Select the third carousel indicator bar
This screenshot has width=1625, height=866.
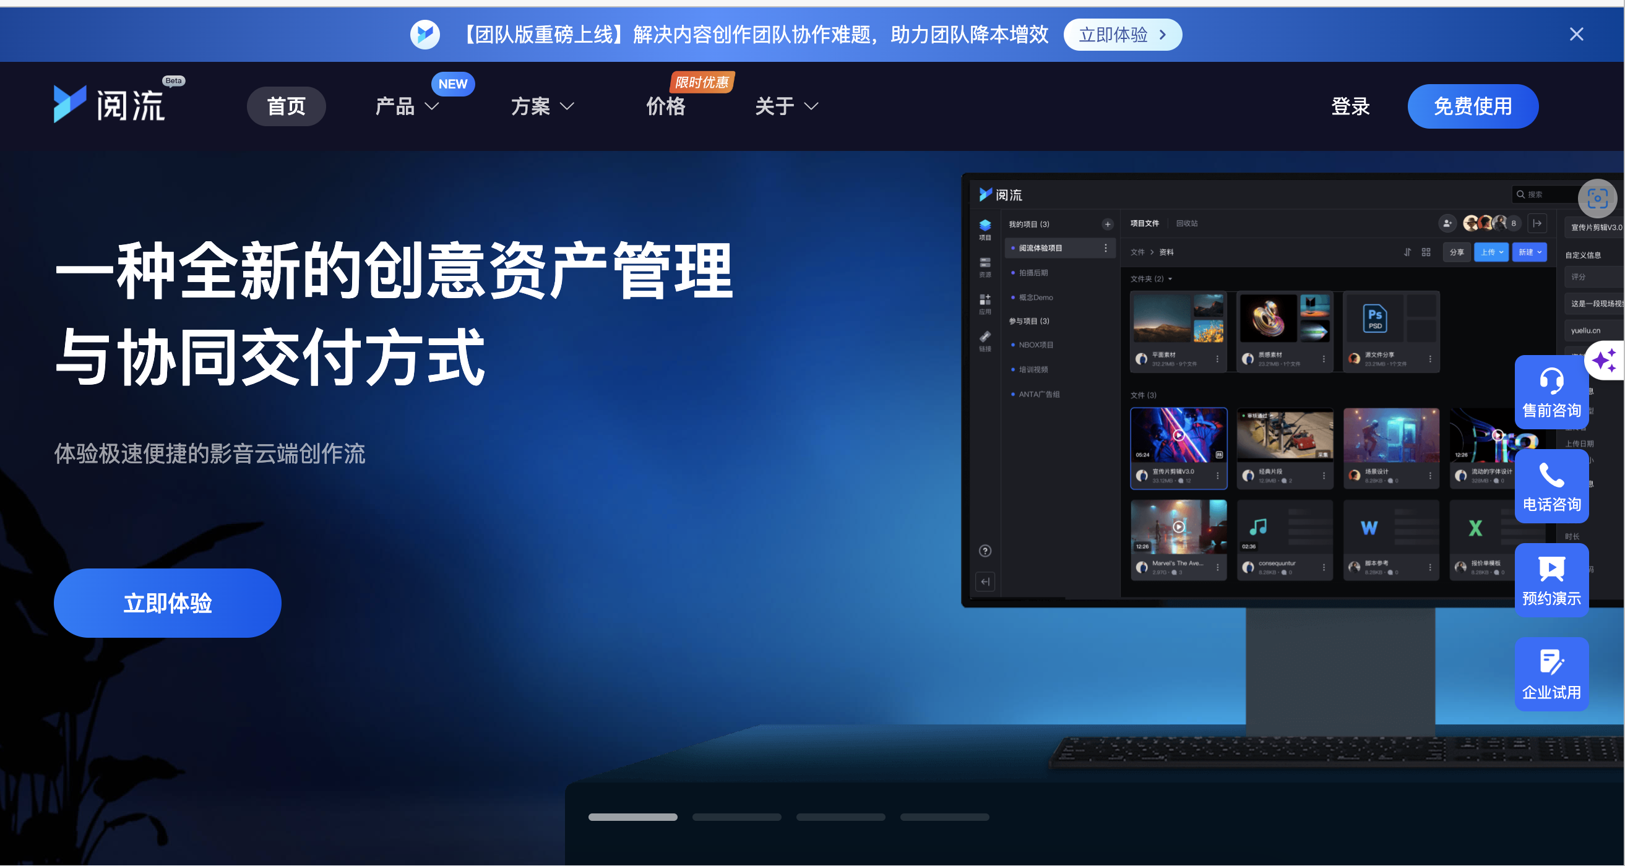[840, 817]
